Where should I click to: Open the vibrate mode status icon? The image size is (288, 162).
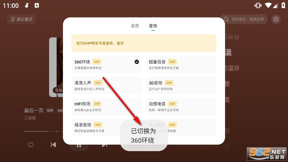point(258,6)
